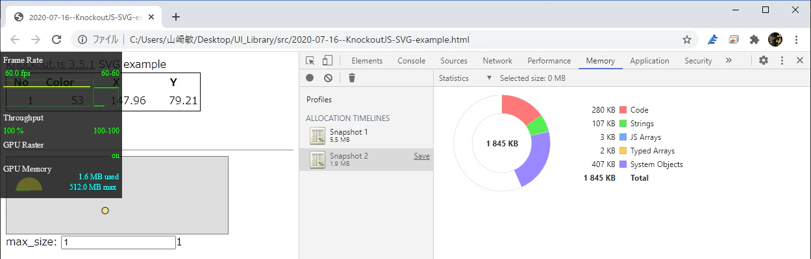The width and height of the screenshot is (811, 259).
Task: Switch to the Elements tab
Action: tap(367, 61)
